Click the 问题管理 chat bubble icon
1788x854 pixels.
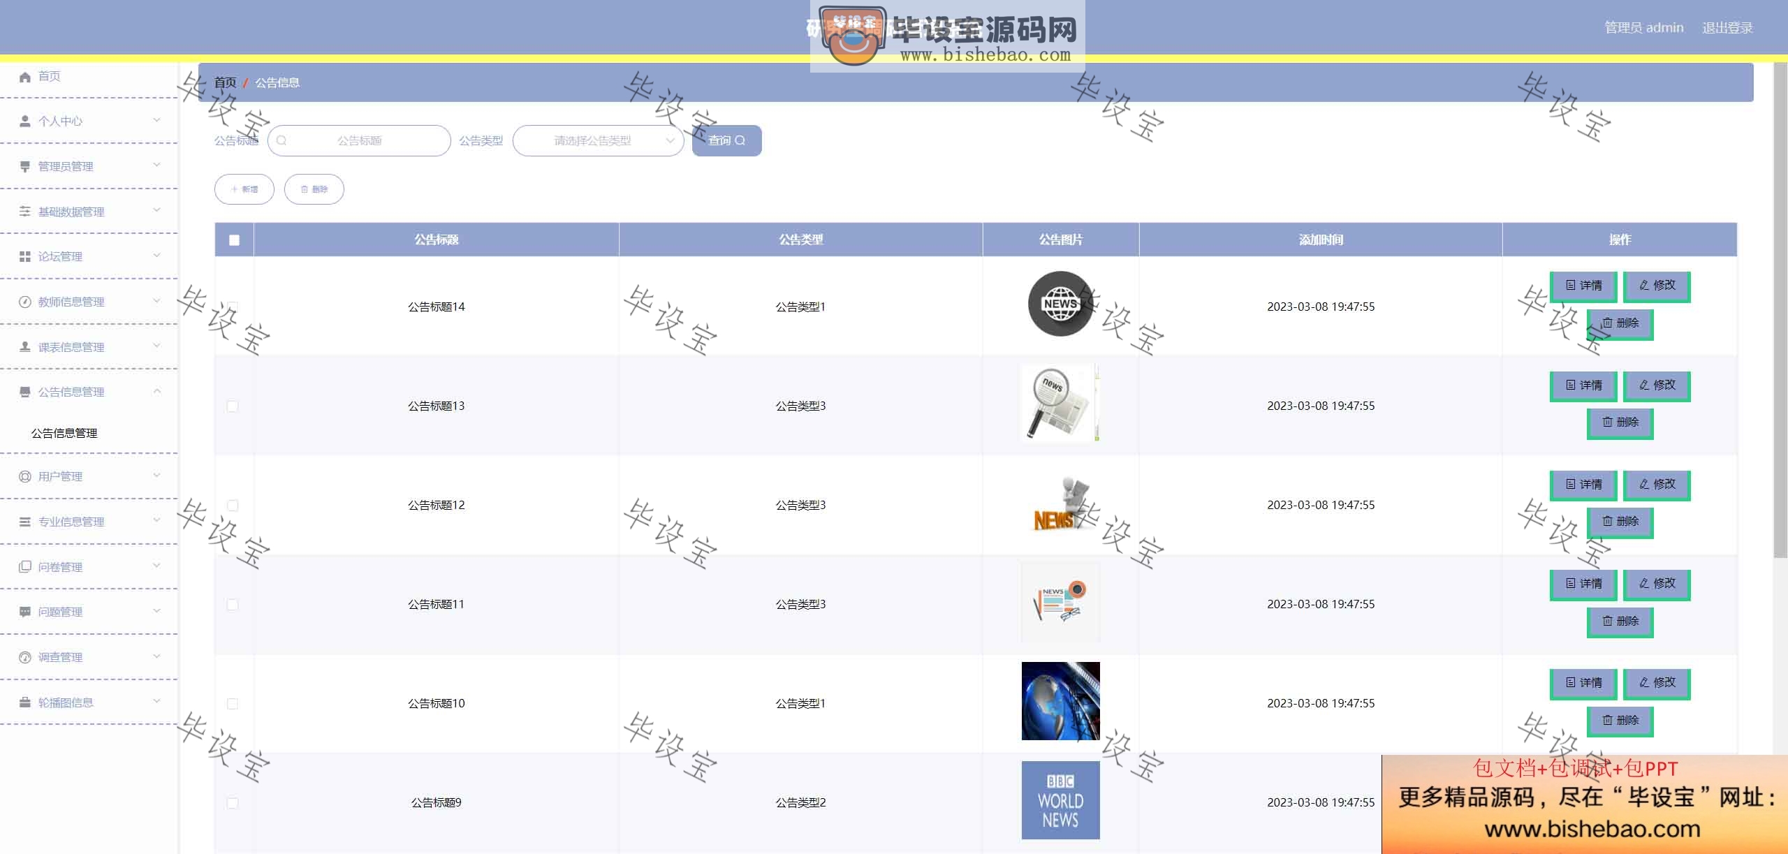pyautogui.click(x=25, y=612)
